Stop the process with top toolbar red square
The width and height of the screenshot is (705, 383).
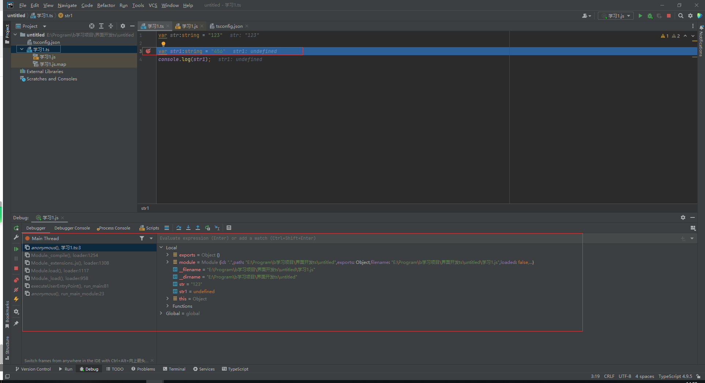[669, 16]
